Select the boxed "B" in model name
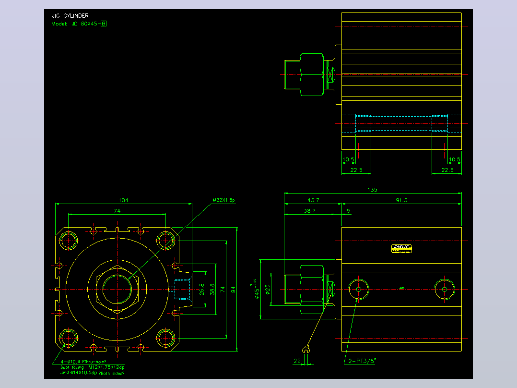 click(x=104, y=24)
